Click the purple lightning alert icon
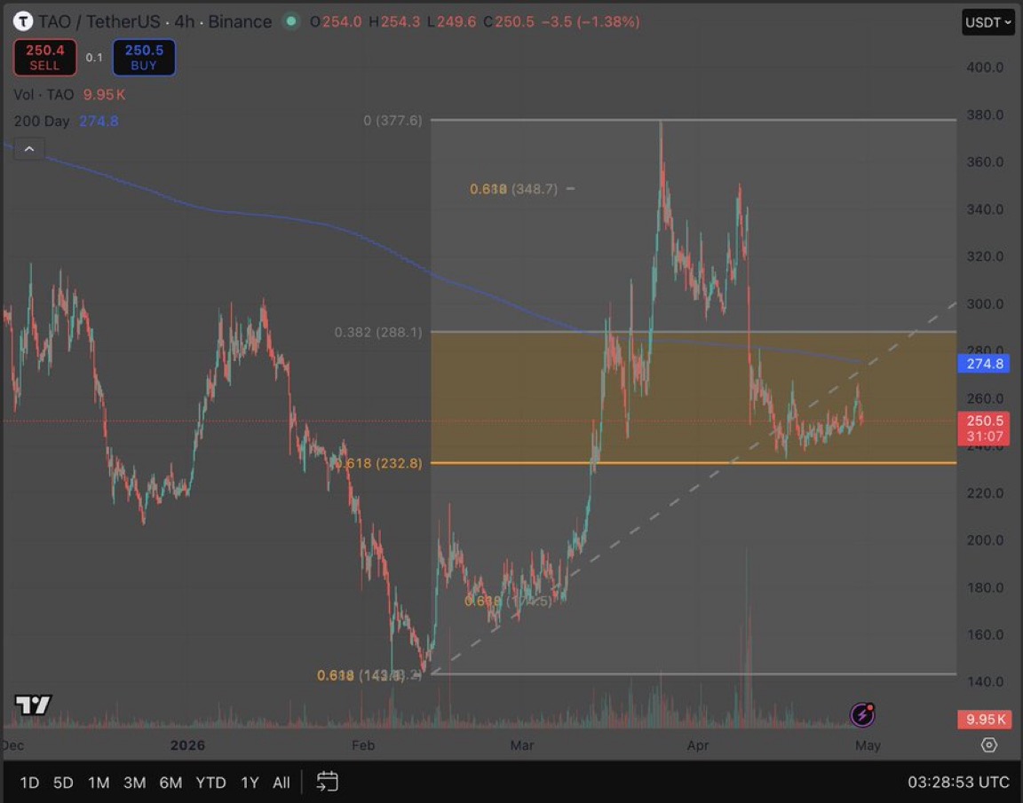The width and height of the screenshot is (1023, 803). [x=862, y=714]
